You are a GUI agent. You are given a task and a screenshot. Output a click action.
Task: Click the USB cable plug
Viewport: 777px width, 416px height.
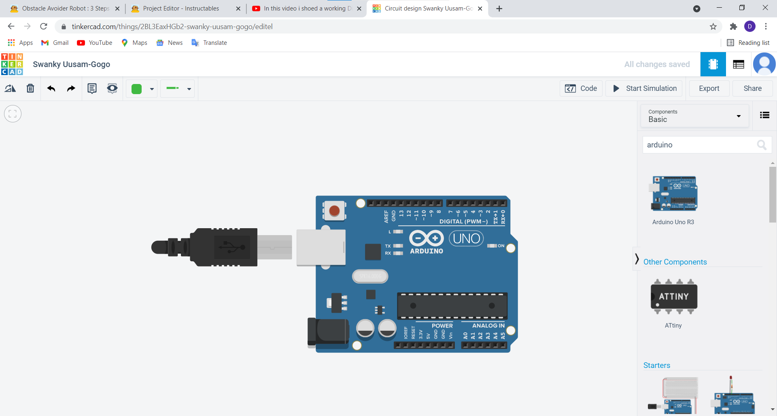point(222,247)
